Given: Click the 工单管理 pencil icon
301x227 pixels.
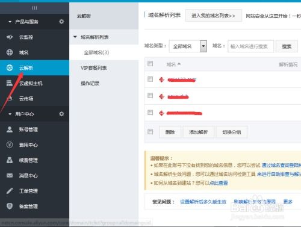Looking at the screenshot, I should pos(10,191).
